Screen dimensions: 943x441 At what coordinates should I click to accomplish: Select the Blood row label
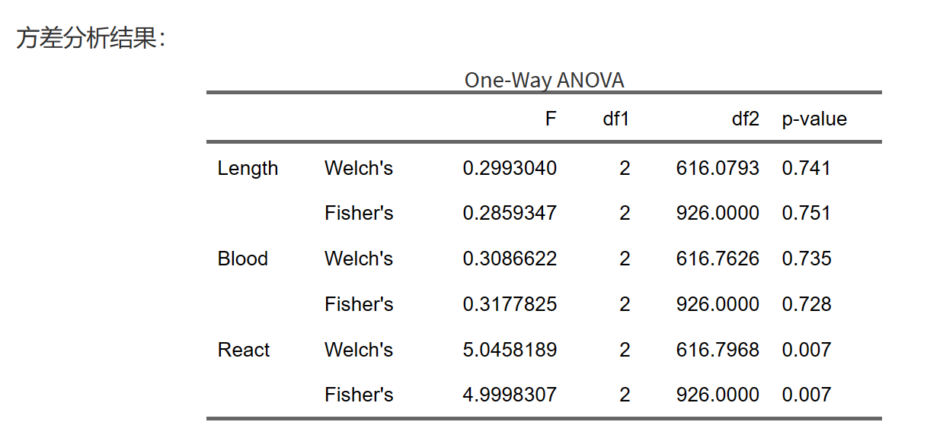[x=243, y=259]
